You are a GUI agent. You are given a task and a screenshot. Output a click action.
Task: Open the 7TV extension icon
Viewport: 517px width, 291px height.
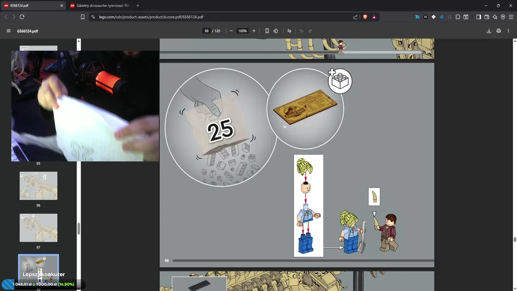[x=417, y=17]
